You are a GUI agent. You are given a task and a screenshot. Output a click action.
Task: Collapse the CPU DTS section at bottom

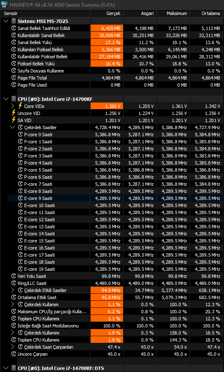[x=6, y=368]
